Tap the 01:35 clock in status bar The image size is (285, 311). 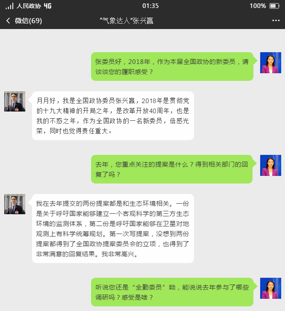[151, 6]
